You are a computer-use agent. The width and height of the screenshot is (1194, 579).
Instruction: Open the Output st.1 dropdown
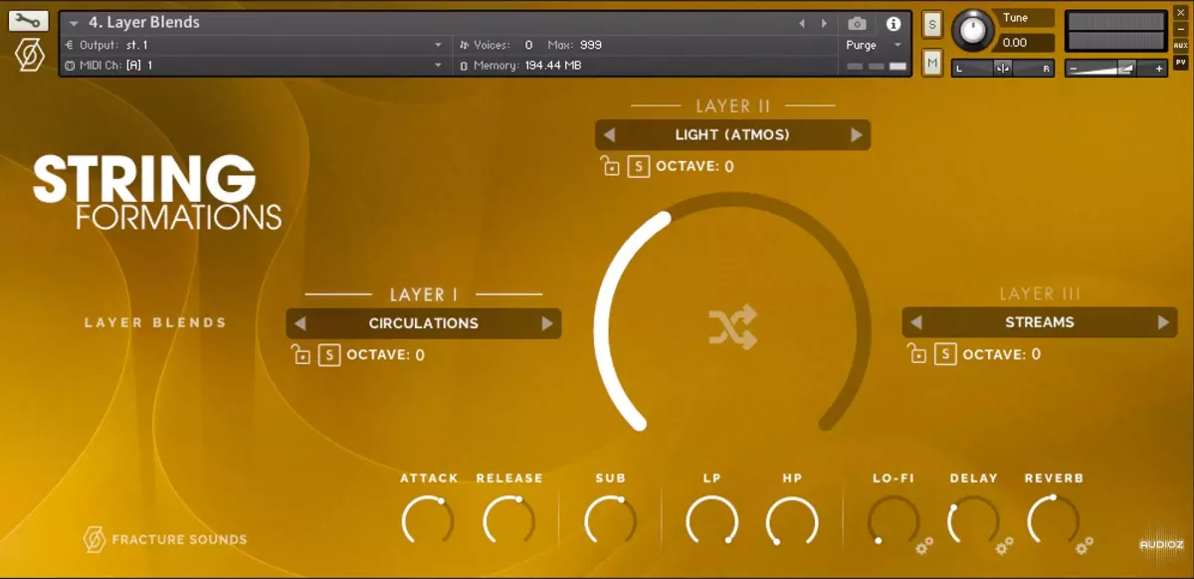tap(438, 45)
